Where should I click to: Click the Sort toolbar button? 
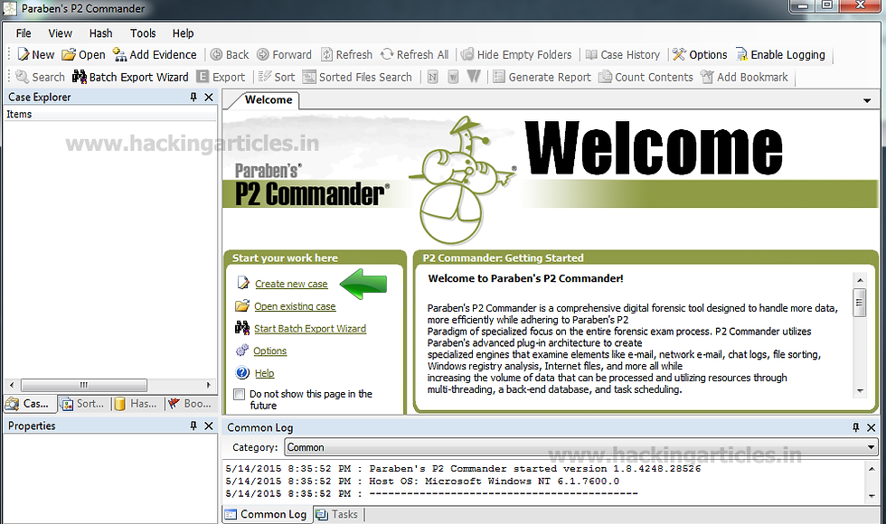[277, 78]
